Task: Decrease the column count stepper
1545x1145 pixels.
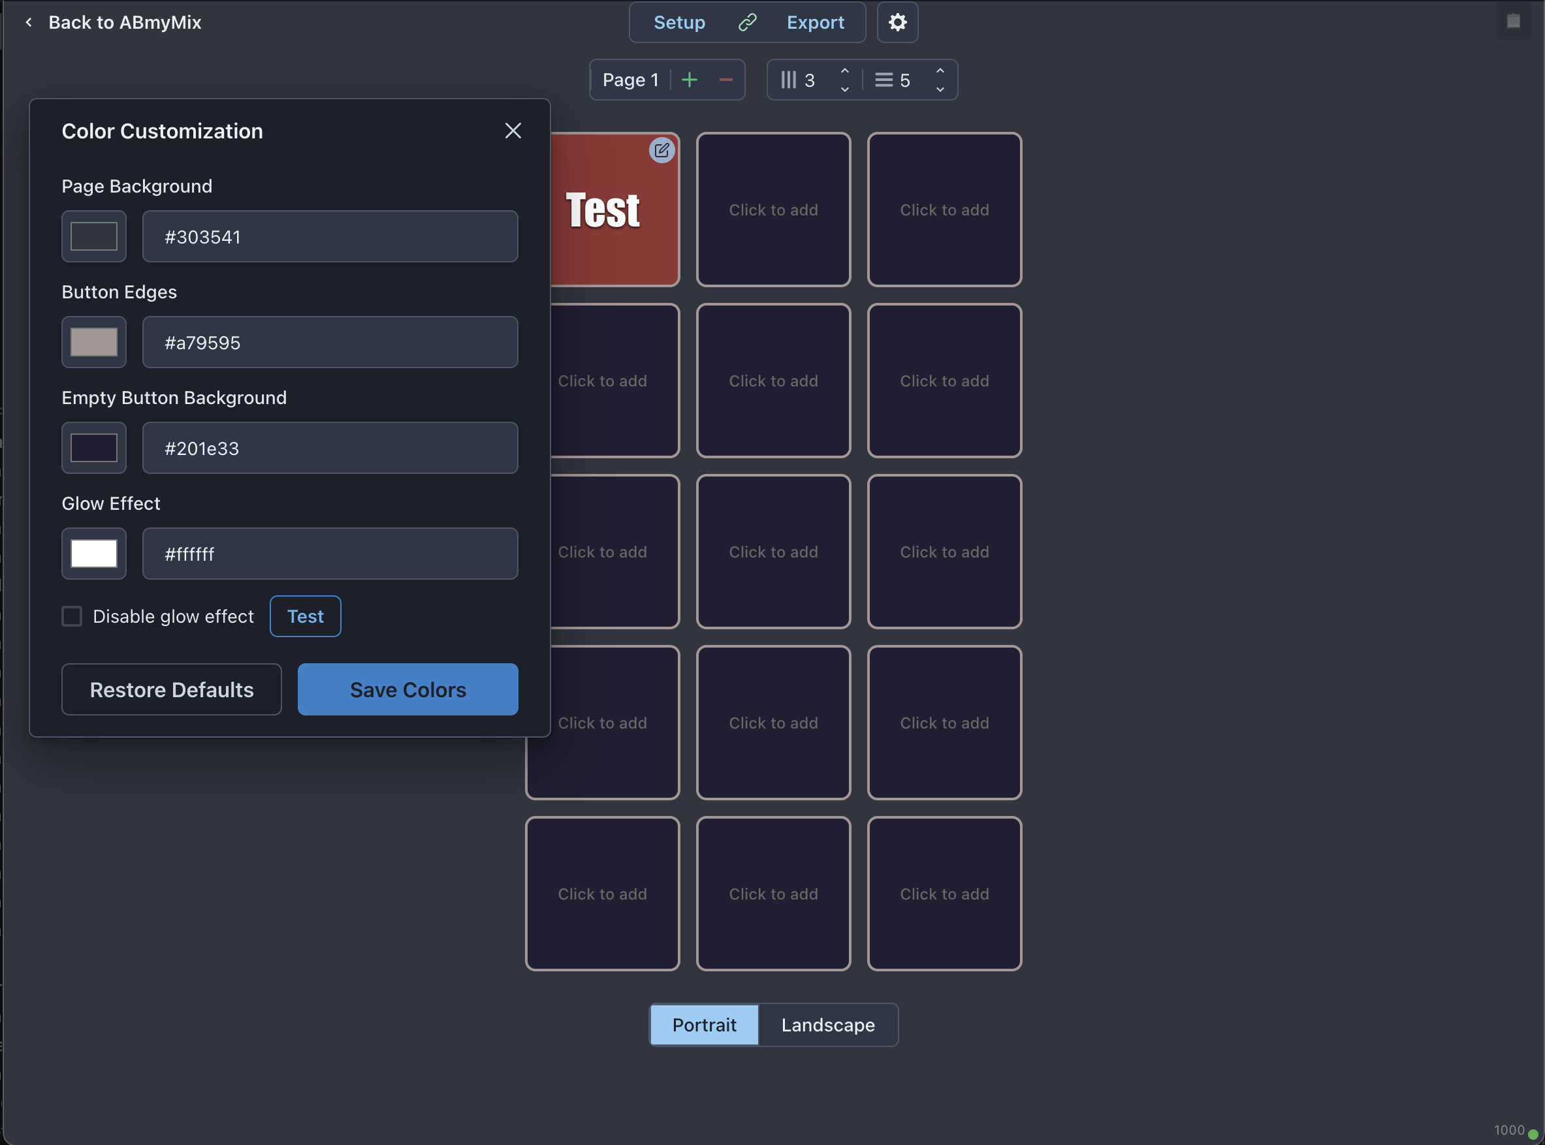Action: pos(844,89)
